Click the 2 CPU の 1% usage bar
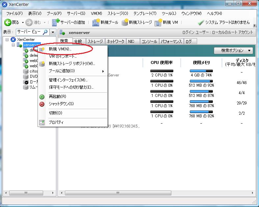 162,71
